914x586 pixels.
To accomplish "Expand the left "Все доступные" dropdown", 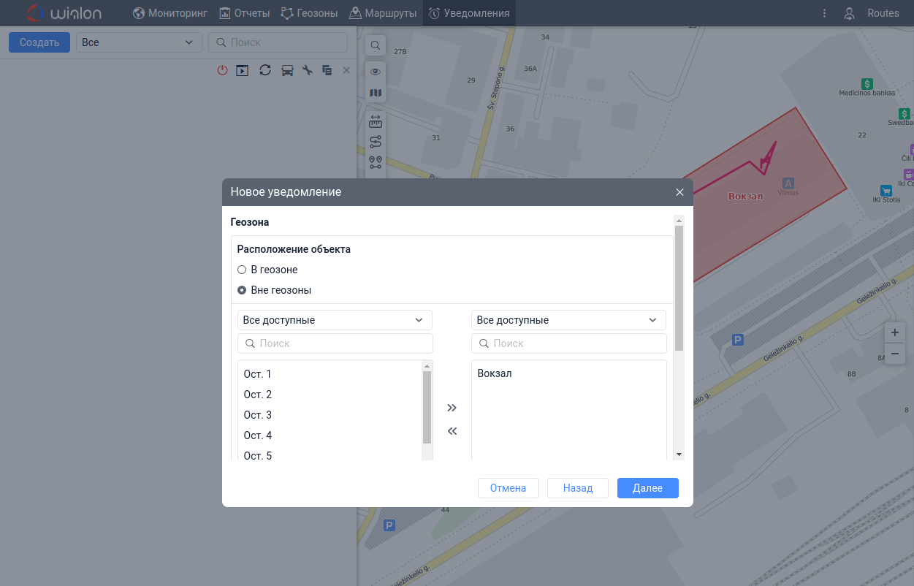I will pos(335,320).
